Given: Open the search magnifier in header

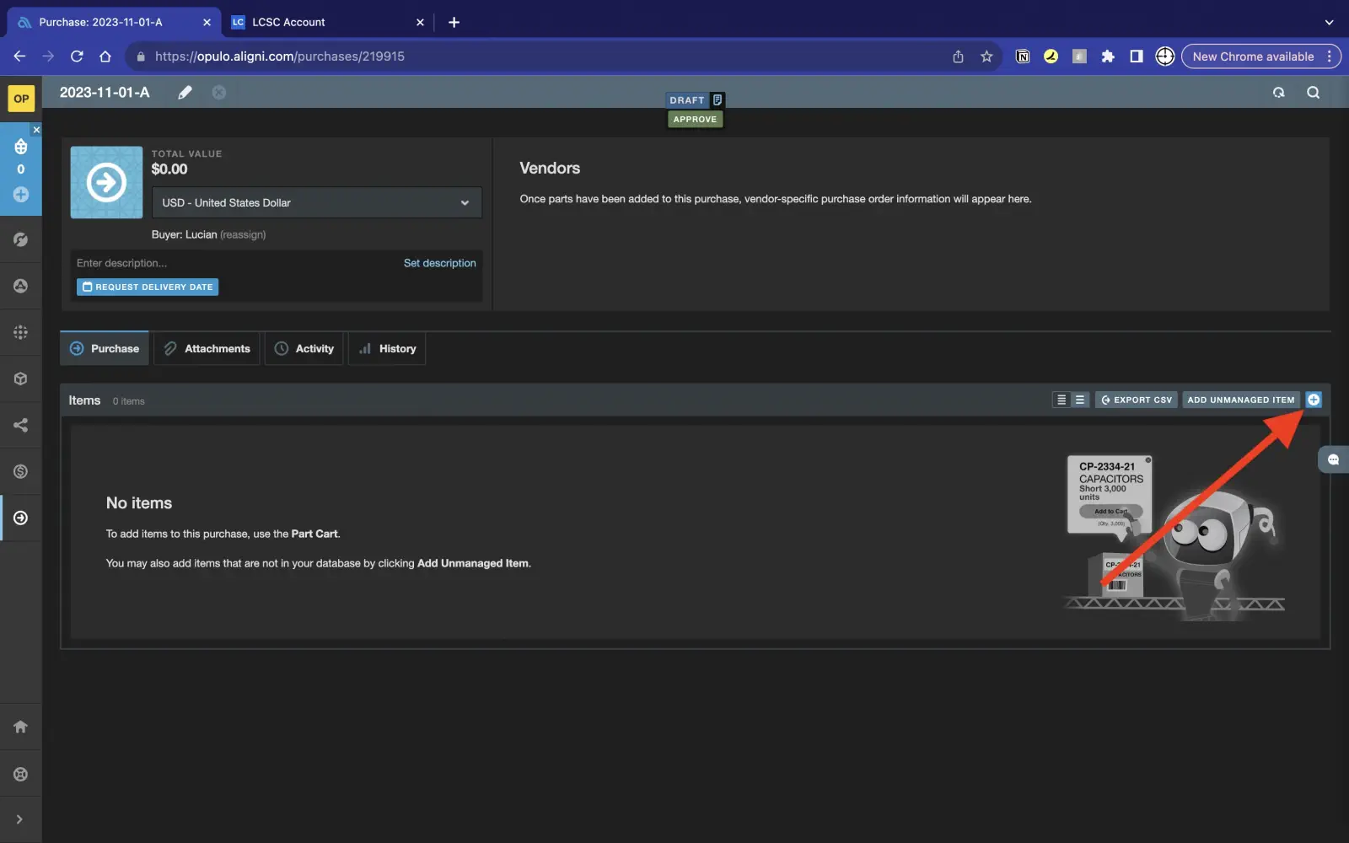Looking at the screenshot, I should point(1313,93).
